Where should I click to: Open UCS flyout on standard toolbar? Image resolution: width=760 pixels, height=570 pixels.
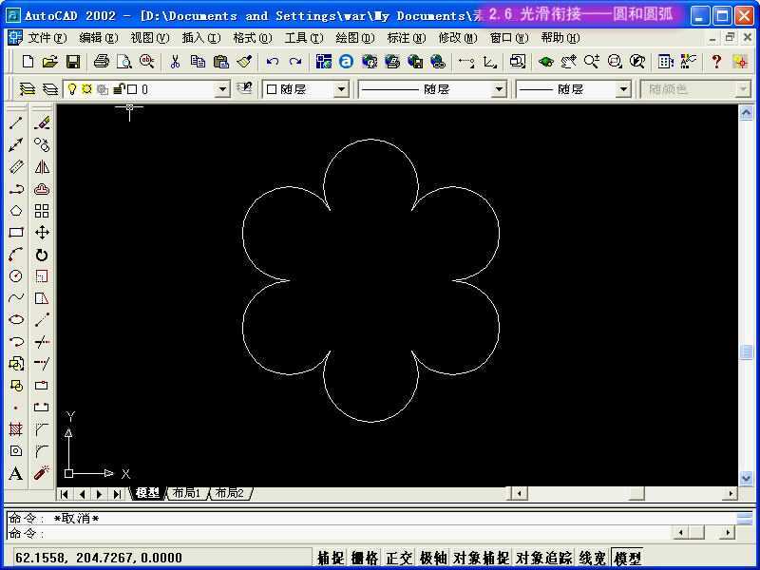(489, 62)
